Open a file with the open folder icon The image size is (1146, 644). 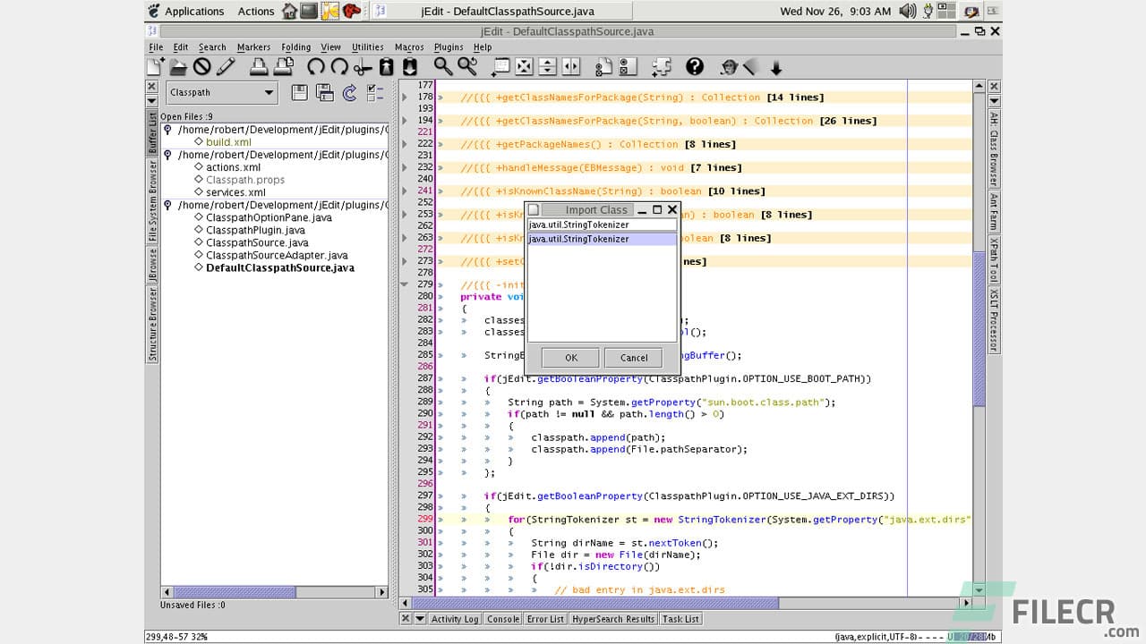[176, 66]
